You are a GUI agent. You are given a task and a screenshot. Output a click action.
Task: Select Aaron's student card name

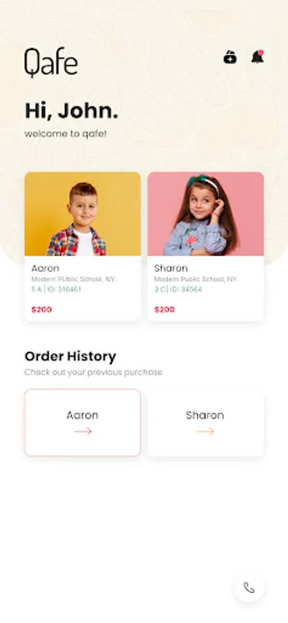point(45,268)
